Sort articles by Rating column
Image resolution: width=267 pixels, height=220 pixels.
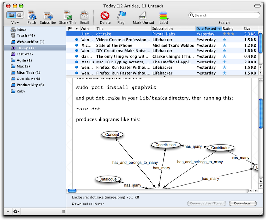click(x=232, y=29)
